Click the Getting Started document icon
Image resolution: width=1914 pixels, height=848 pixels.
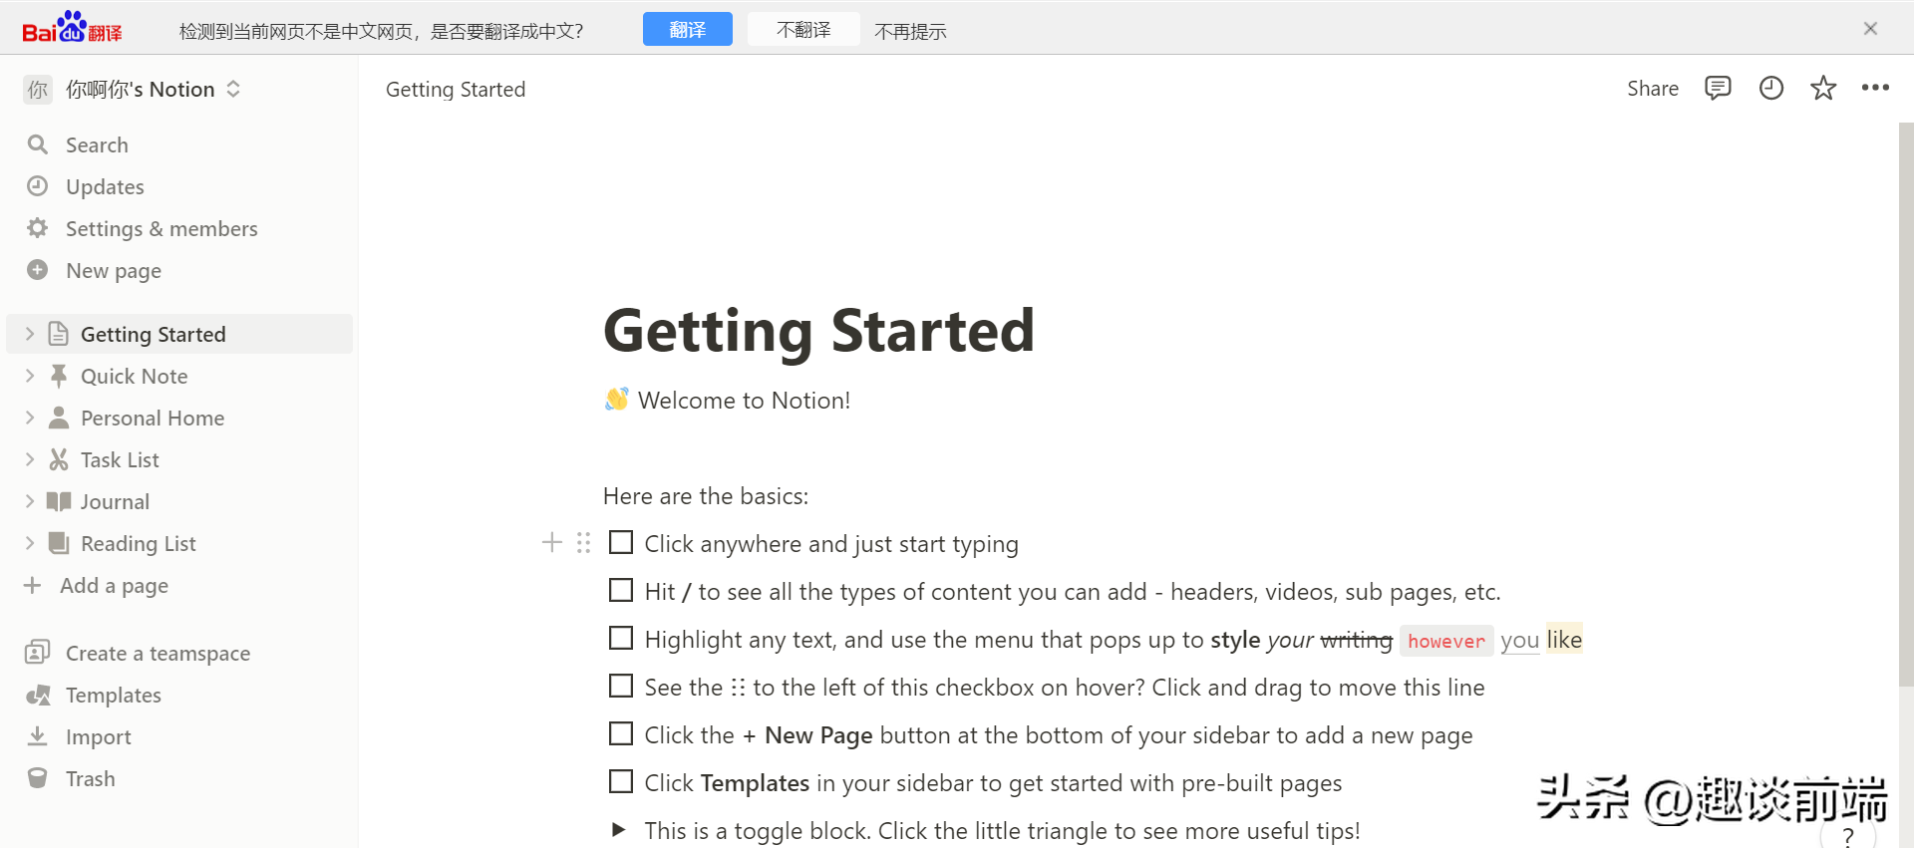click(59, 334)
